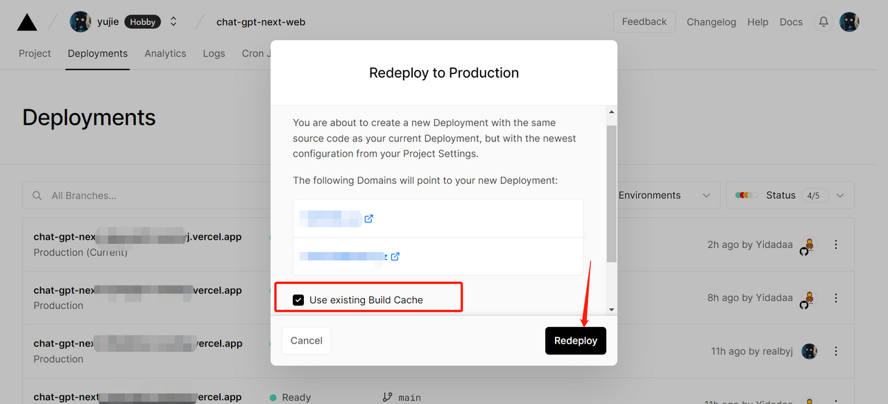Open external link icon for first domain
Image resolution: width=888 pixels, height=404 pixels.
coord(369,219)
